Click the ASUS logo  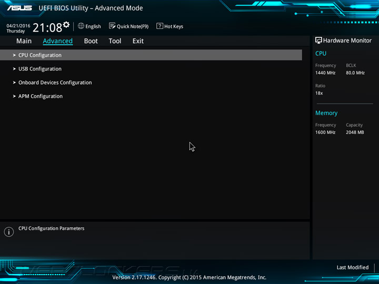click(x=19, y=8)
